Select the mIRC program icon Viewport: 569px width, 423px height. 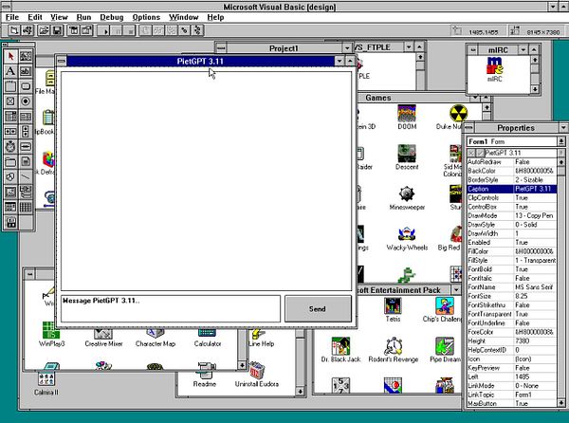click(495, 69)
